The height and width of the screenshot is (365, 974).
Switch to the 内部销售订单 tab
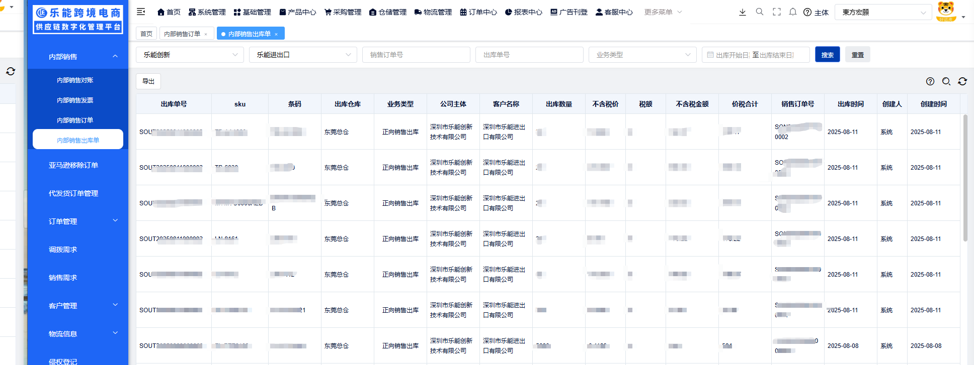182,34
